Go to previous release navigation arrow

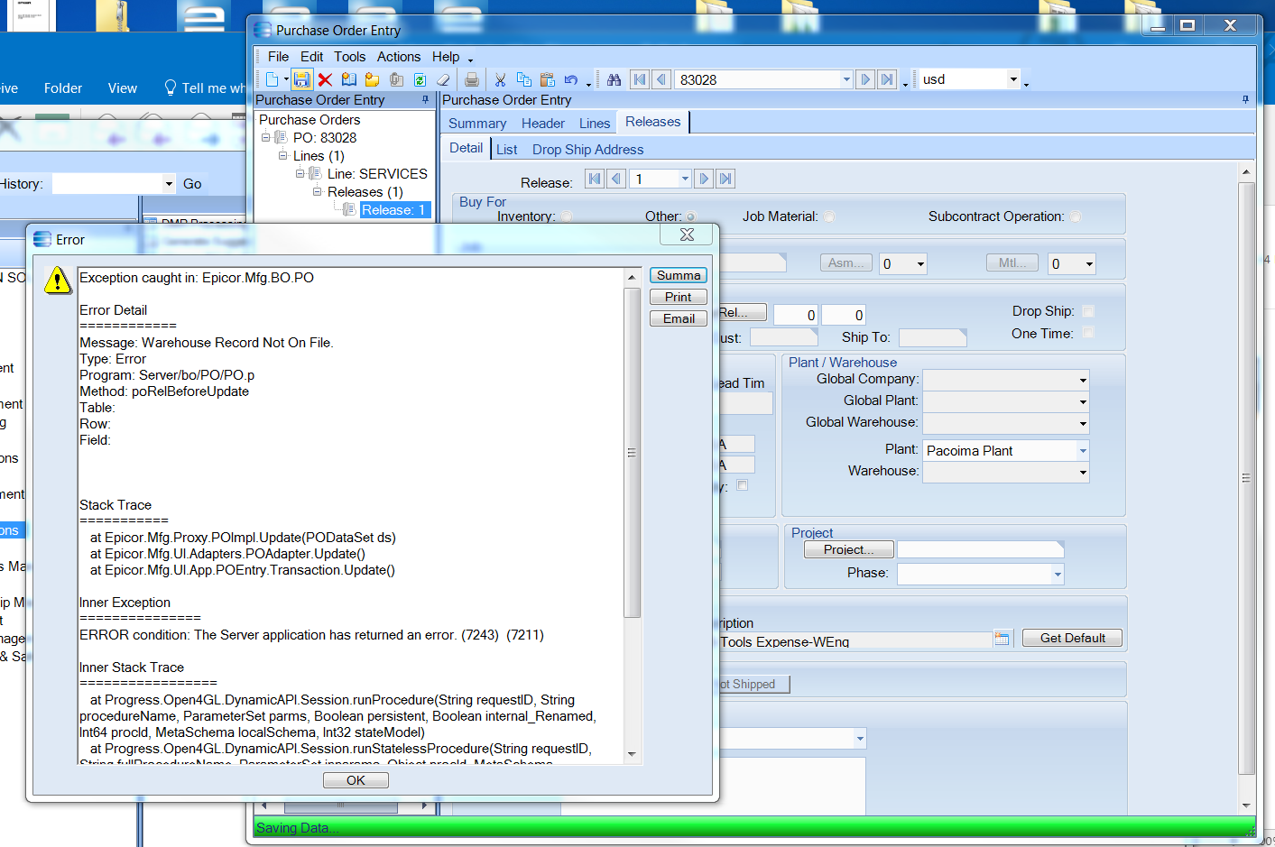(x=616, y=179)
